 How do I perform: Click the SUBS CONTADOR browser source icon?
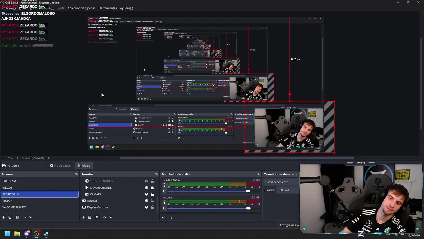[87, 181]
